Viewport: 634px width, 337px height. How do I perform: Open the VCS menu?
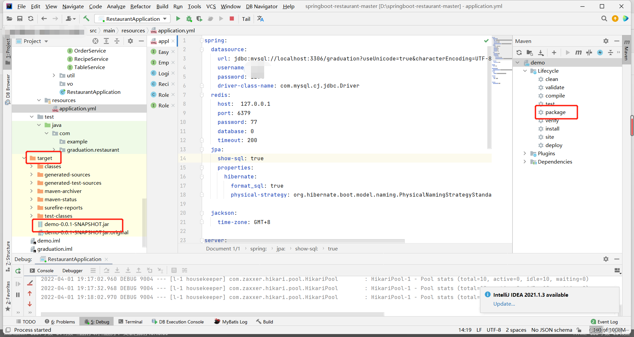coord(211,6)
